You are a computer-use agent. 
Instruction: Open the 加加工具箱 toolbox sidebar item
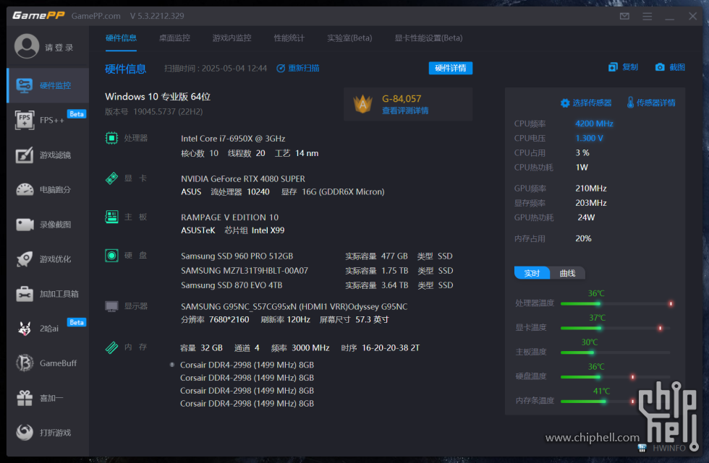(48, 294)
